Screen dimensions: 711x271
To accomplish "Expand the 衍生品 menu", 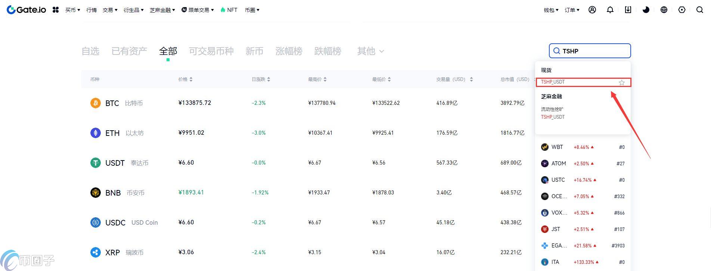I will click(133, 10).
